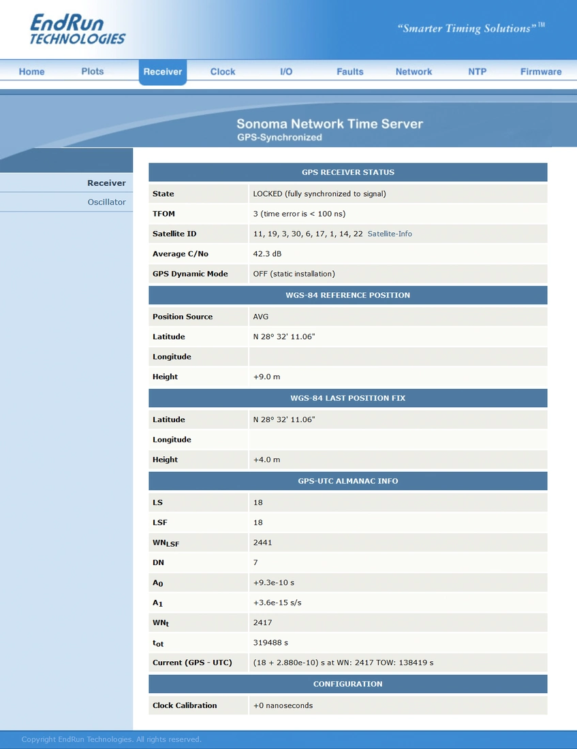Click the 'LSF' row label
577x749 pixels.
pyautogui.click(x=159, y=522)
